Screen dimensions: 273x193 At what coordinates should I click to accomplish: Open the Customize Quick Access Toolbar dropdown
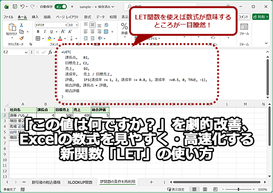point(72,7)
